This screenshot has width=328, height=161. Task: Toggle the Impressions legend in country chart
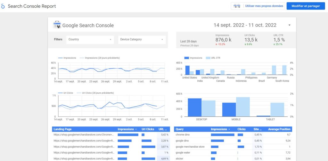point(193,58)
